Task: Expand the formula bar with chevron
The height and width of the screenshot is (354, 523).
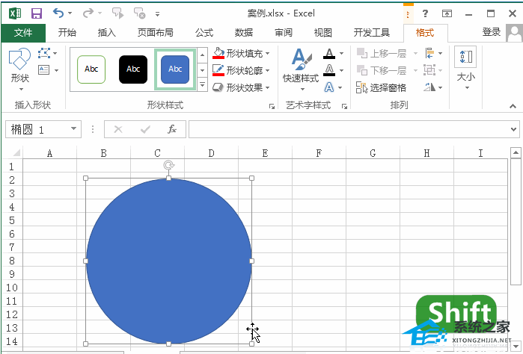Action: [x=513, y=129]
